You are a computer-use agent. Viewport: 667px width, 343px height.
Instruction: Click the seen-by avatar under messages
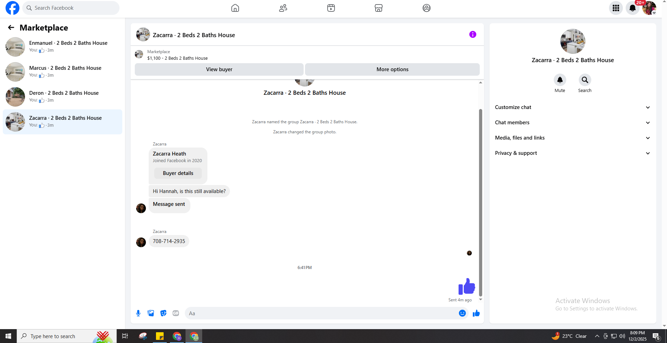coord(469,253)
